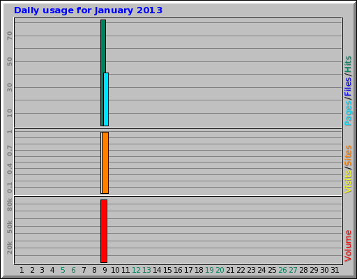Click the Hits legend label

tap(348, 64)
